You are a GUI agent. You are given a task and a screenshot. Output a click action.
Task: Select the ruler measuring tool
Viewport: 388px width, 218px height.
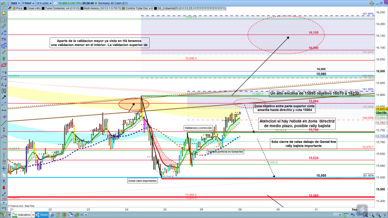pos(3,27)
